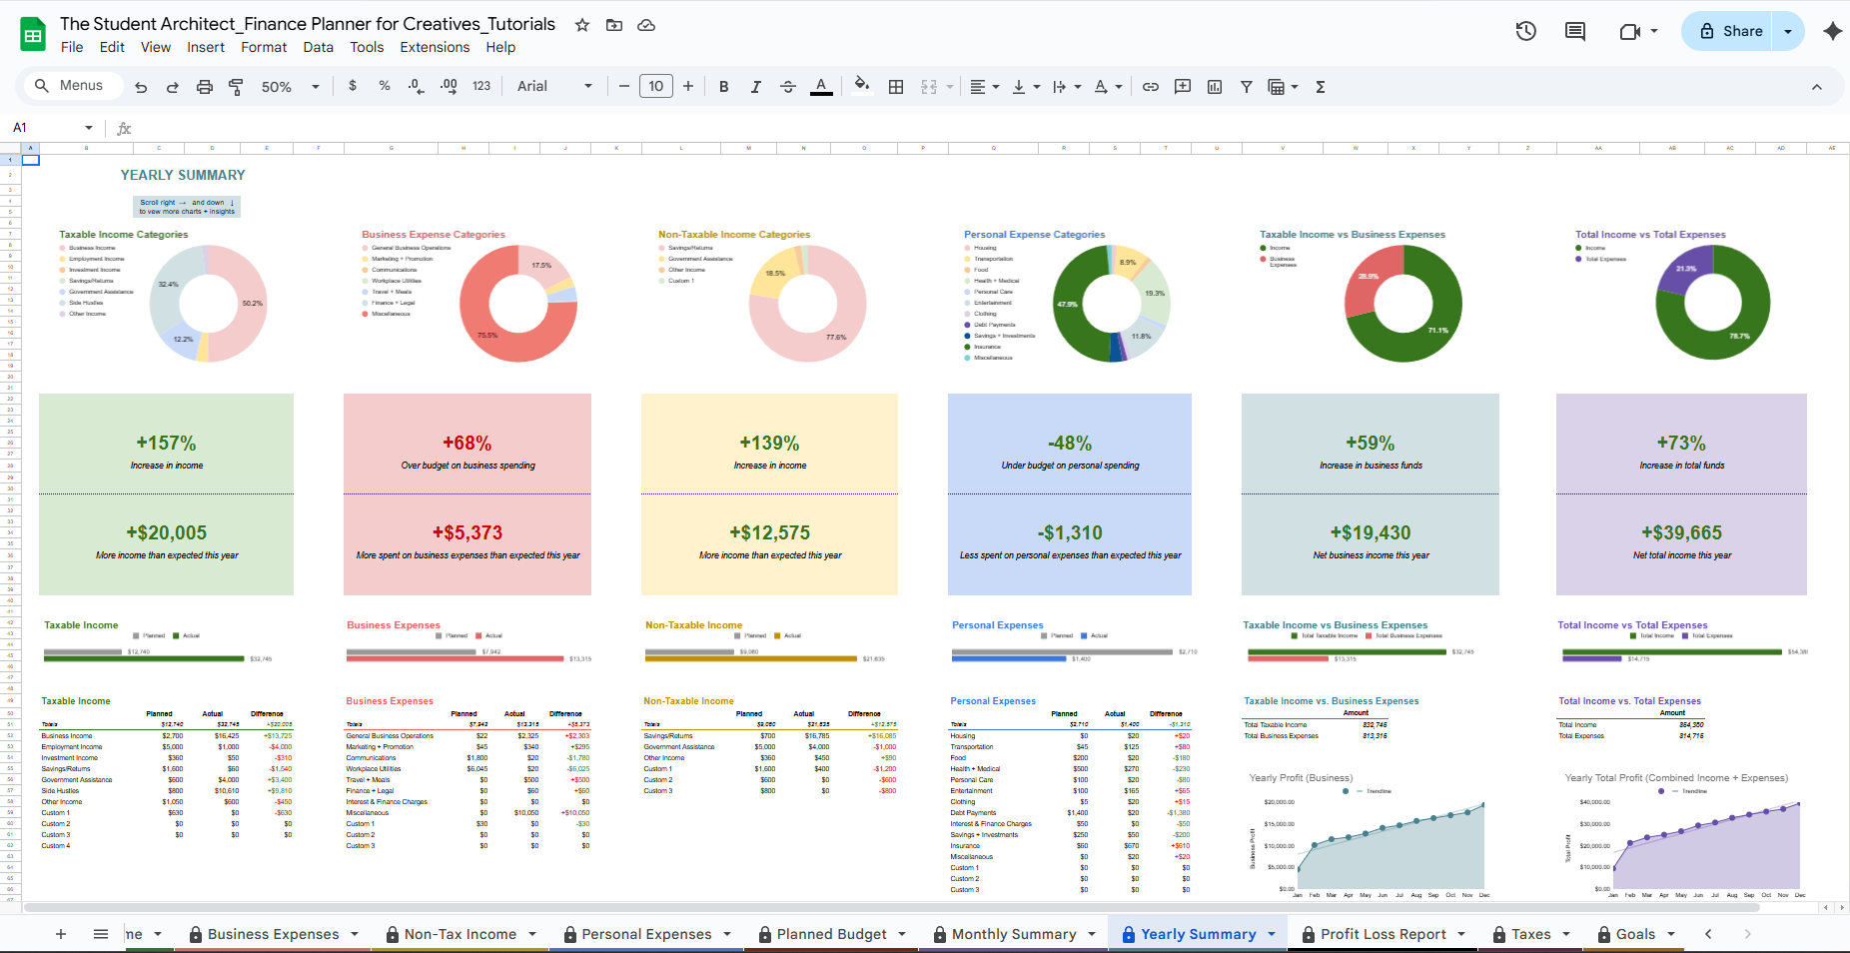This screenshot has height=953, width=1850.
Task: Open the Insert link tool
Action: pyautogui.click(x=1151, y=87)
